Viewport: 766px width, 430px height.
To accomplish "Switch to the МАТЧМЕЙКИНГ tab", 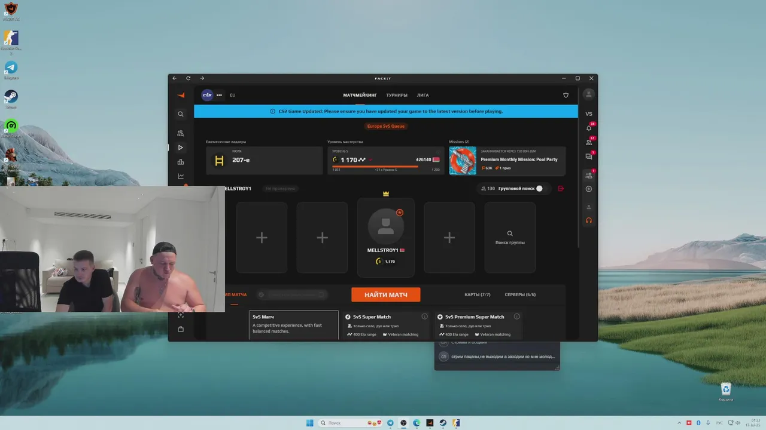I will 360,95.
